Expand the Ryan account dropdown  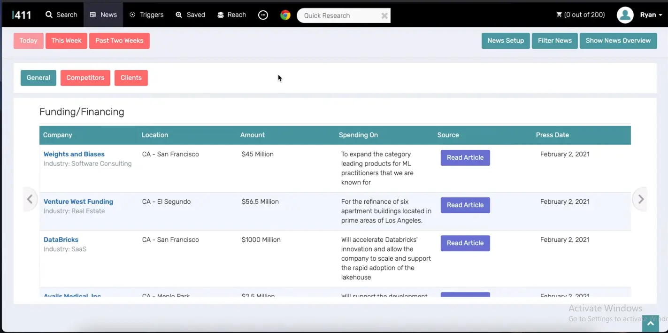point(651,15)
